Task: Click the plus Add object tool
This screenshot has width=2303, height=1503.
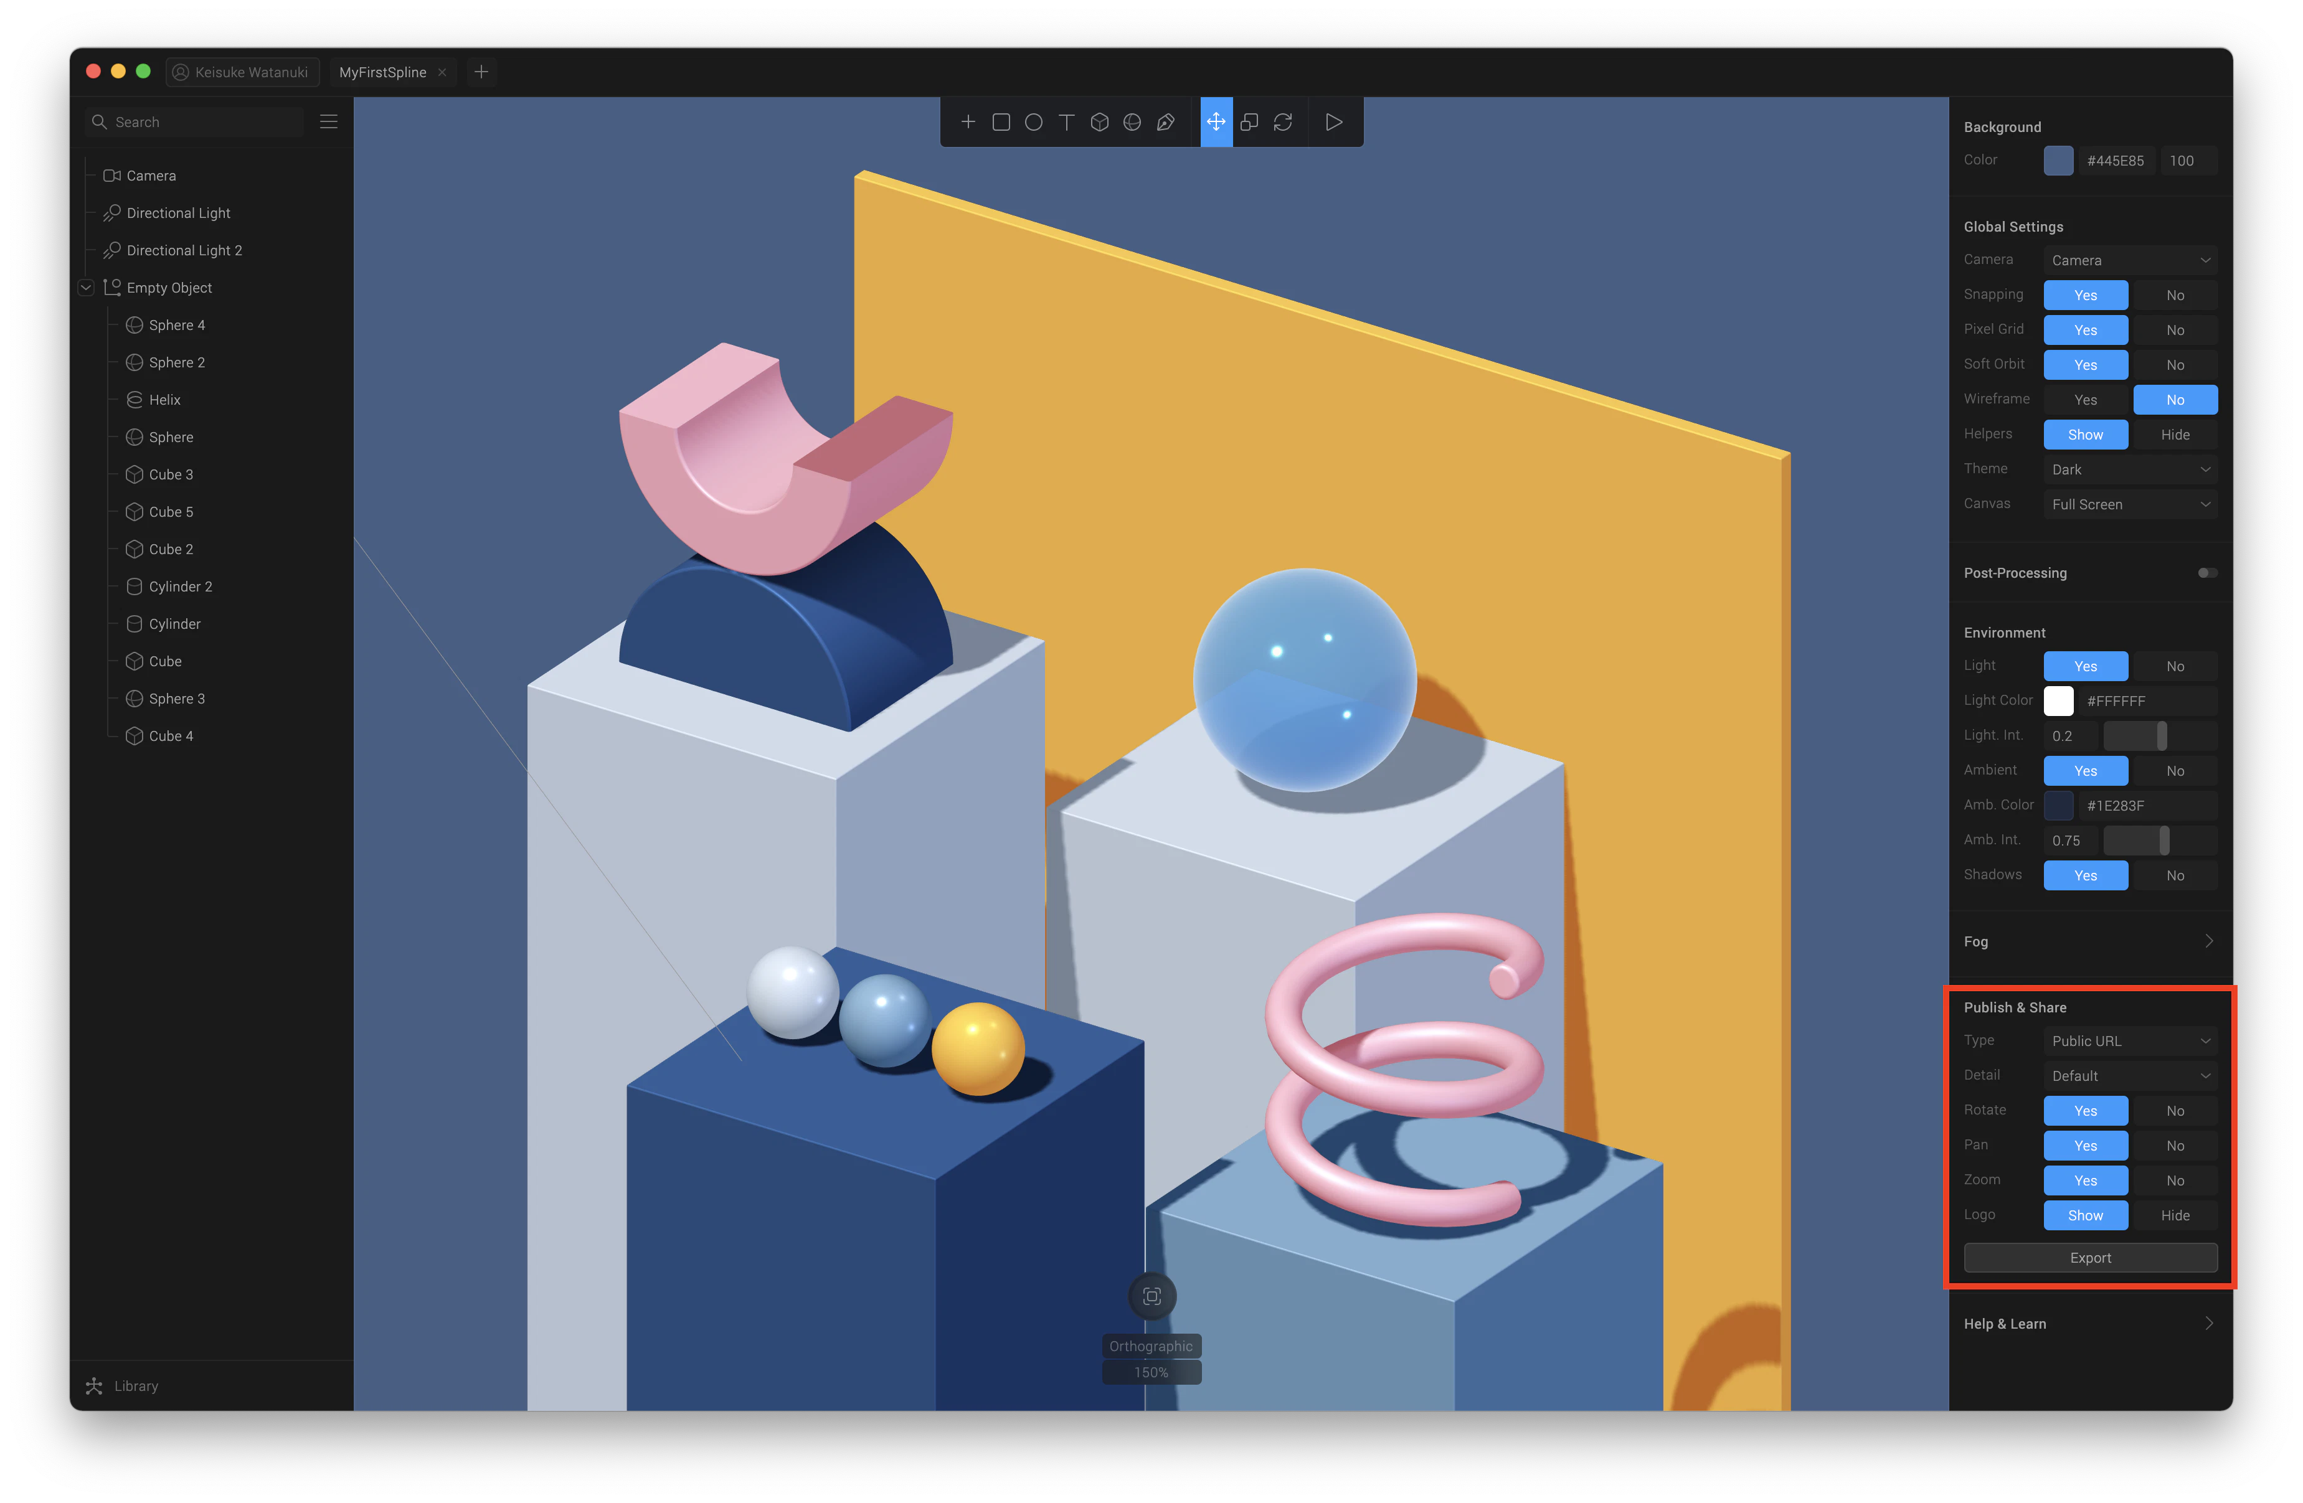Action: [968, 122]
